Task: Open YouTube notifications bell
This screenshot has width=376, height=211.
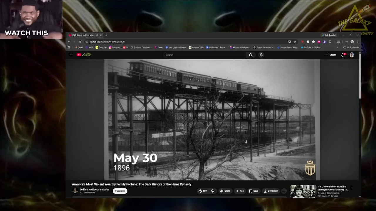Action: pos(343,55)
